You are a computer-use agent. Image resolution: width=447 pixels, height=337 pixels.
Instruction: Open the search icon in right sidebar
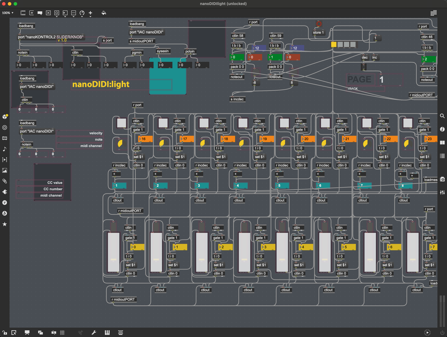pyautogui.click(x=442, y=116)
